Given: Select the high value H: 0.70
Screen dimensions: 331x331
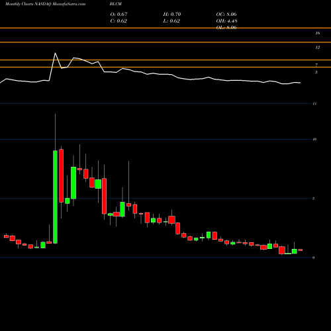Looking at the screenshot, I should pyautogui.click(x=172, y=14).
